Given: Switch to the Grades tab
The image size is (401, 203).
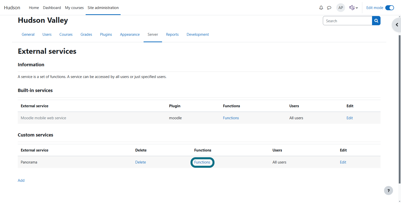Looking at the screenshot, I should pyautogui.click(x=86, y=34).
